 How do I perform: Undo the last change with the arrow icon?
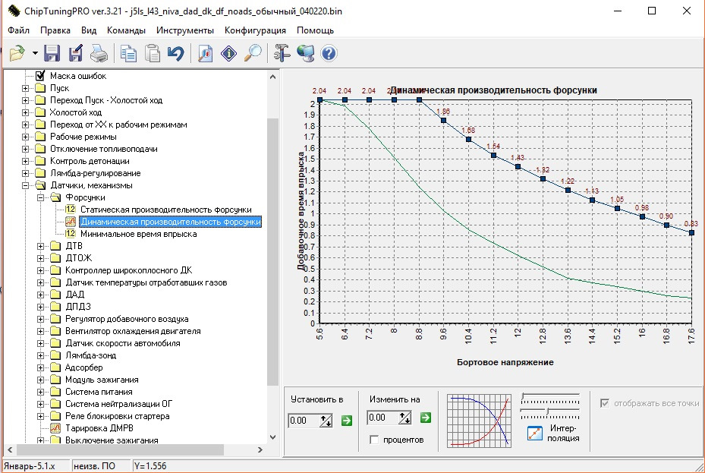pyautogui.click(x=176, y=53)
